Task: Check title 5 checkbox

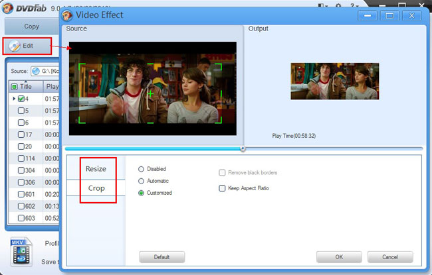Action: 21,111
